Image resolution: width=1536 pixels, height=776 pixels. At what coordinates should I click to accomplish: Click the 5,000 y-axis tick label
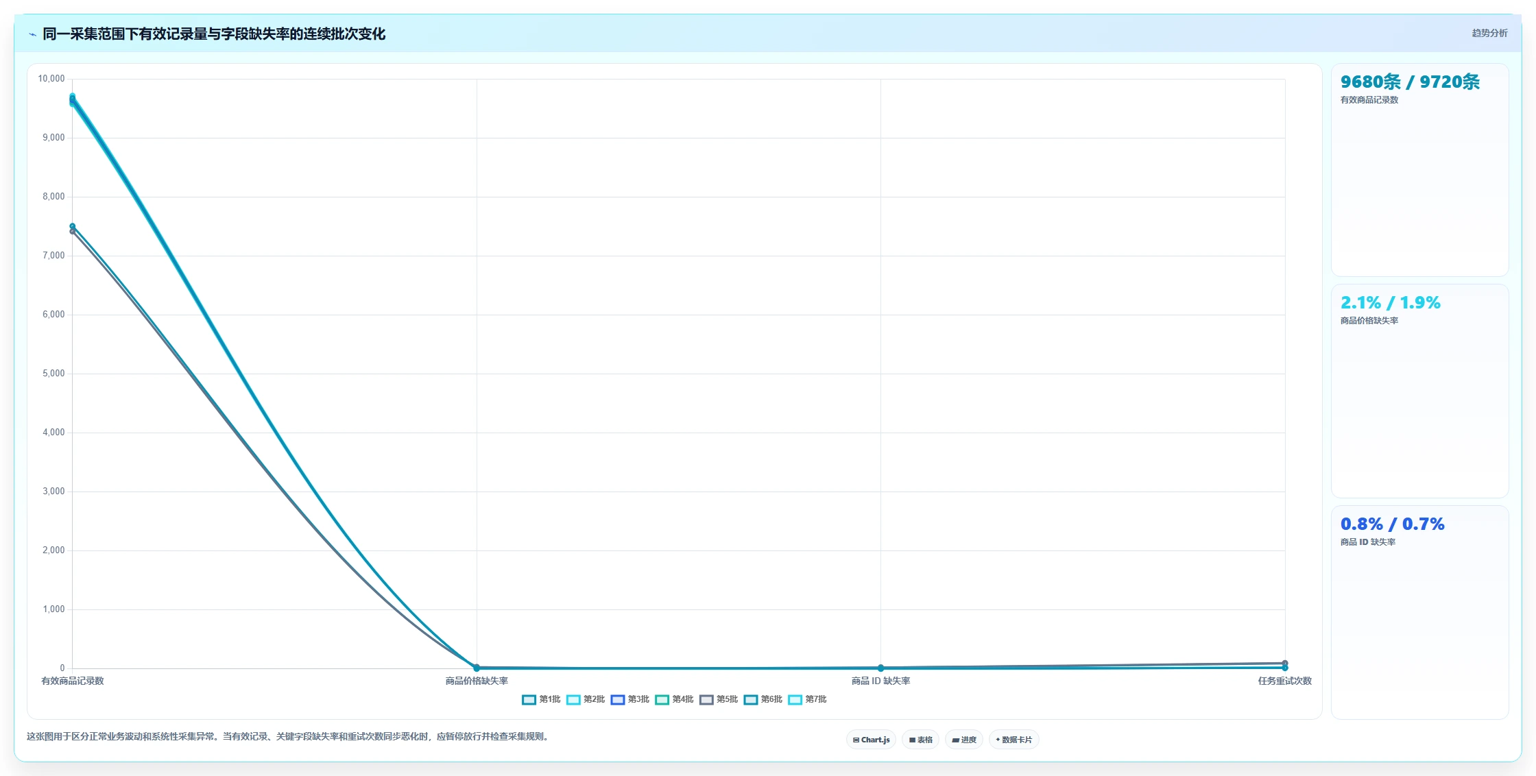(x=53, y=374)
